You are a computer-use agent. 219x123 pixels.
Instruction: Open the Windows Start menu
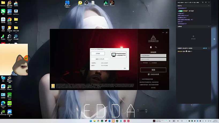tap(91, 121)
